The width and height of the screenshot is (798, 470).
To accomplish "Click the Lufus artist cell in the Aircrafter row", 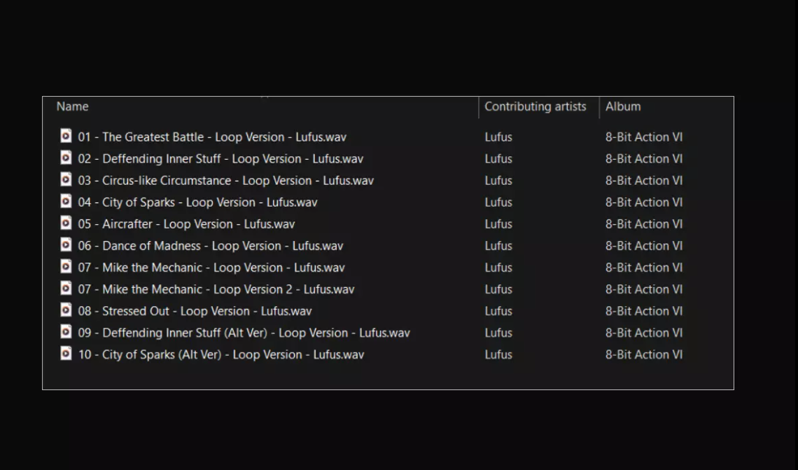I will tap(498, 224).
